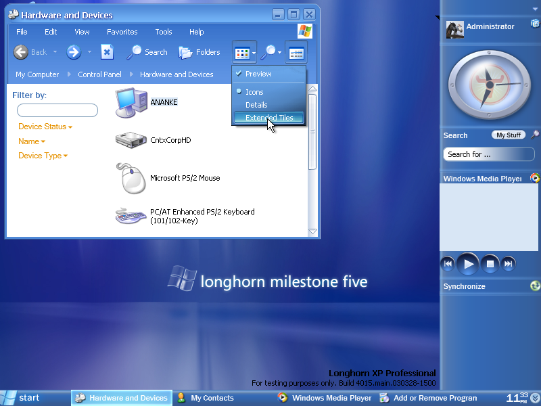
Task: Click the tray expand arrow by clock
Action: (535, 398)
